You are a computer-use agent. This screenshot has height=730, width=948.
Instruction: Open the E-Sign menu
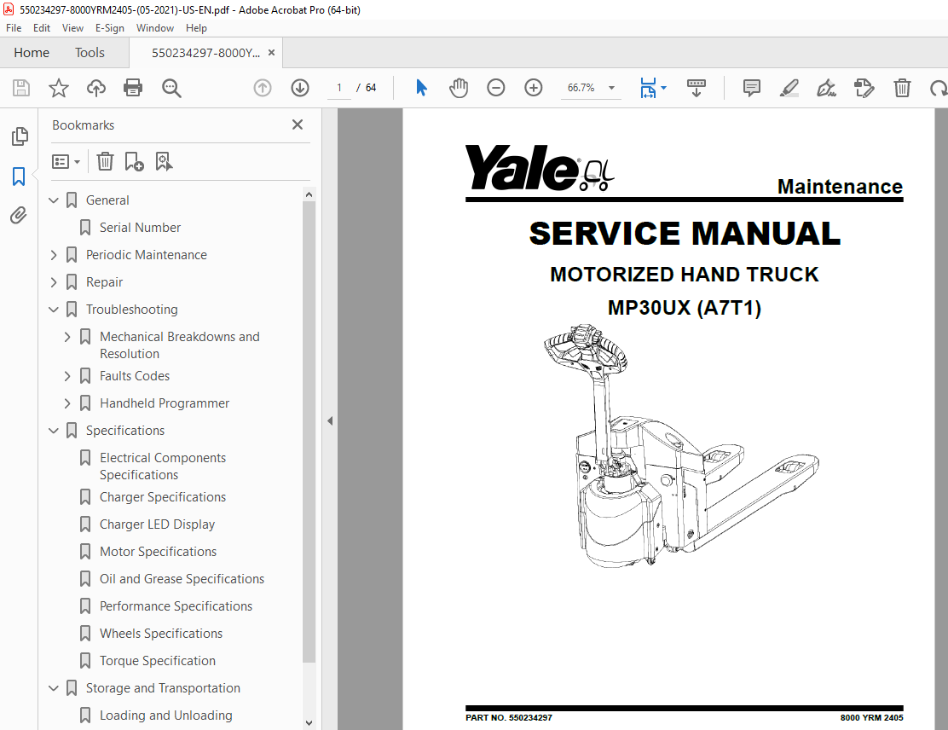click(109, 28)
